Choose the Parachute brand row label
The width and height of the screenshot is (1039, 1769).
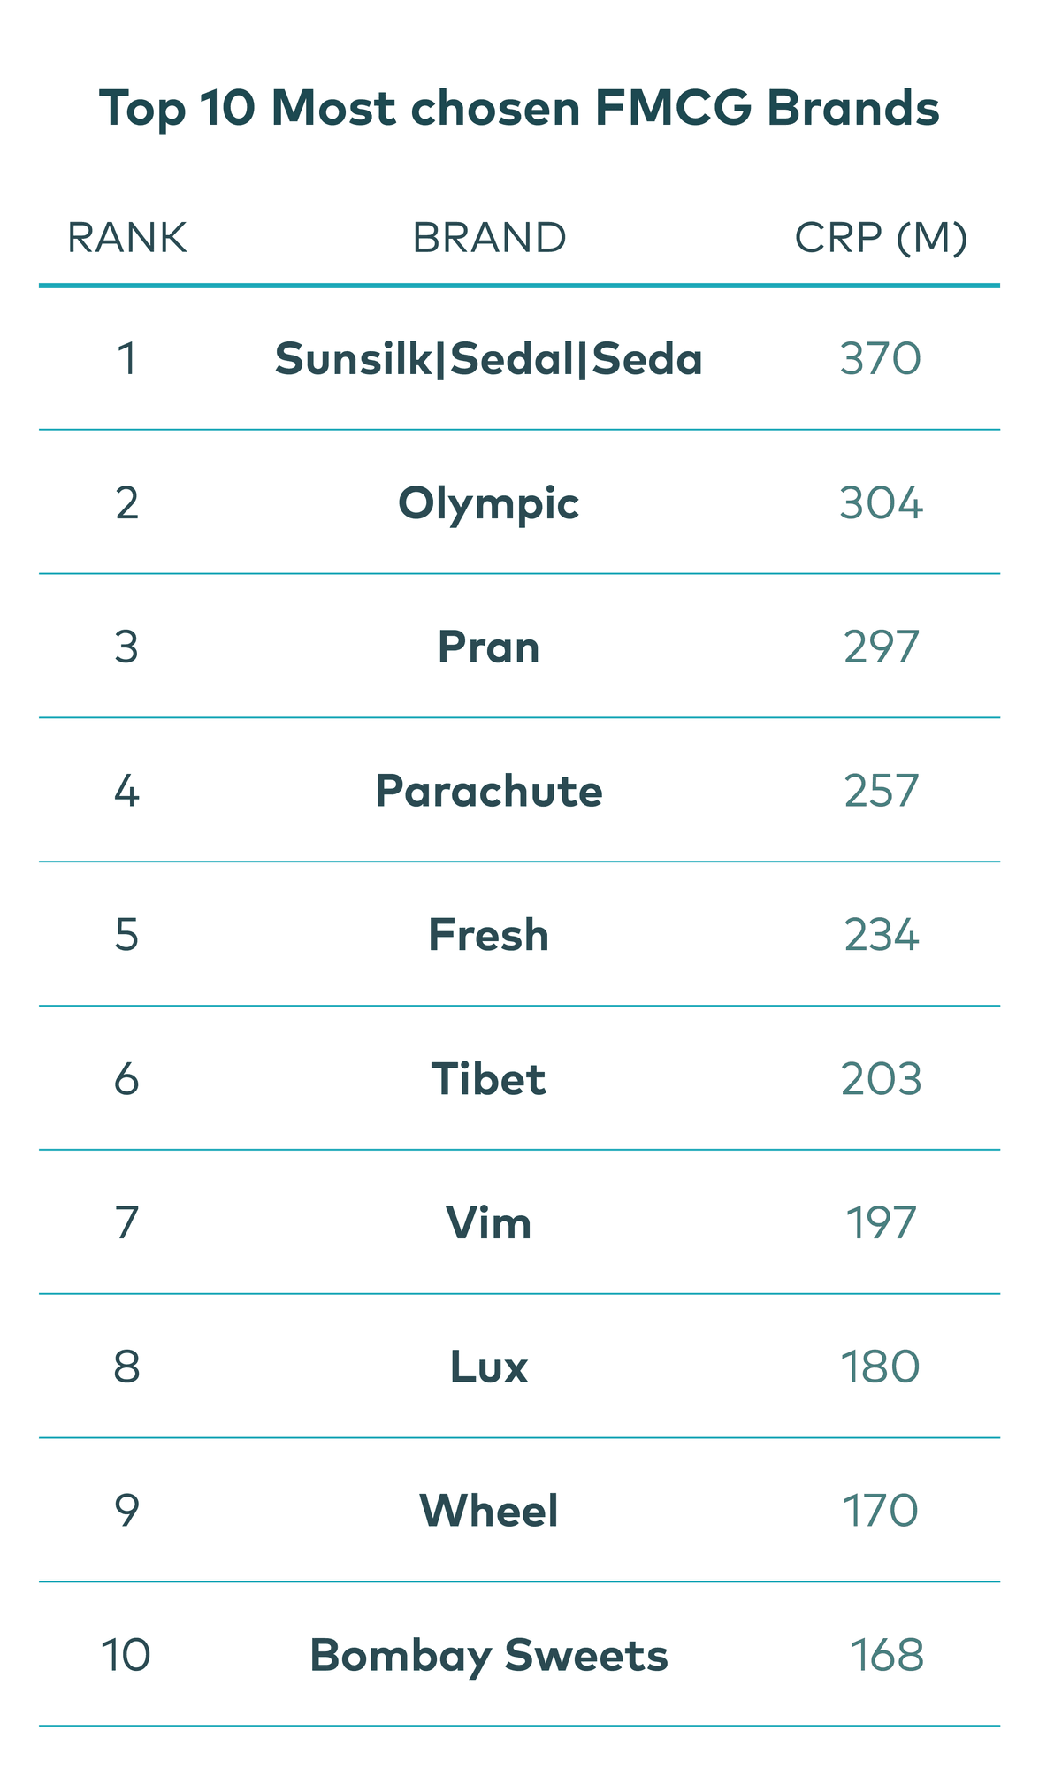tap(489, 792)
